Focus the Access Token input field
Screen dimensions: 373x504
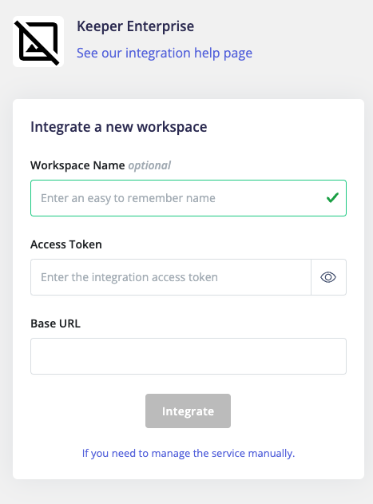[x=171, y=277]
